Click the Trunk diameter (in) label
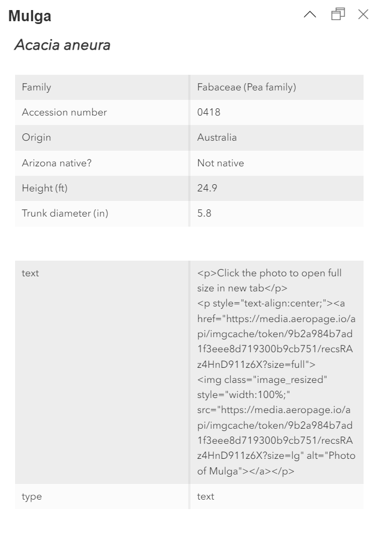This screenshot has width=382, height=542. 61,213
